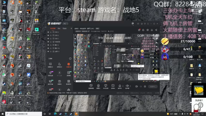Image resolution: width=206 pixels, height=116 pixels.
Task: Open Microsoft Edge from the taskbar
Action: click(x=55, y=114)
